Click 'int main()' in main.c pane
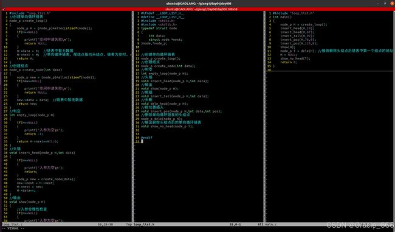The image size is (395, 232). pyautogui.click(x=282, y=17)
